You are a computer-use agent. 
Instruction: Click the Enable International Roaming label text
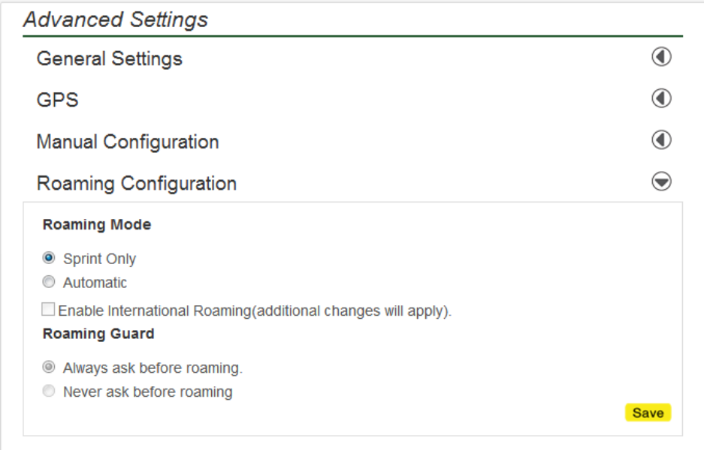coord(255,310)
